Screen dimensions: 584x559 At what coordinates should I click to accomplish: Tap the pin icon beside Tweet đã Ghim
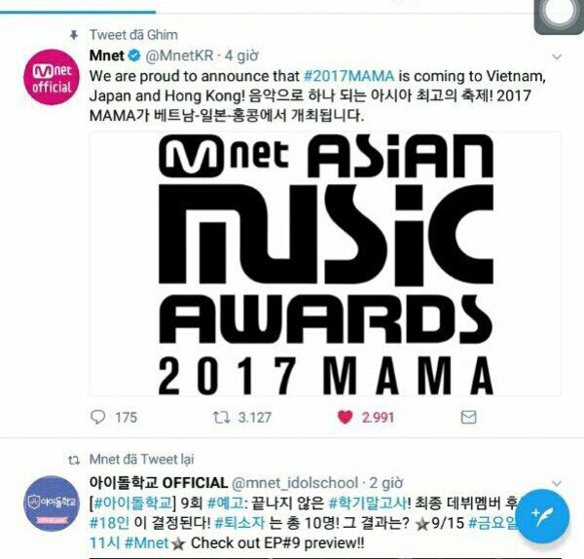click(x=74, y=35)
